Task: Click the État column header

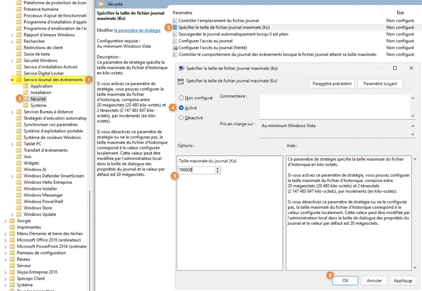Action: pyautogui.click(x=400, y=13)
